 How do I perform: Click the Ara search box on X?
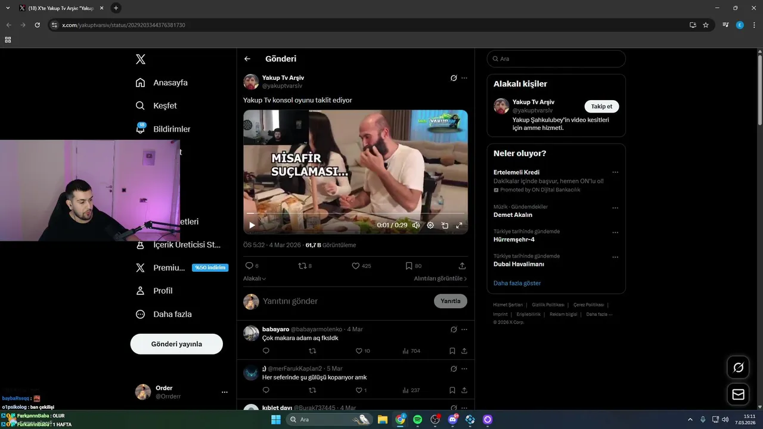556,58
